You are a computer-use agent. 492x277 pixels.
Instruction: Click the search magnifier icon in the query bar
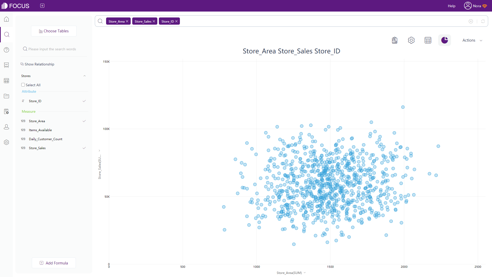point(100,21)
